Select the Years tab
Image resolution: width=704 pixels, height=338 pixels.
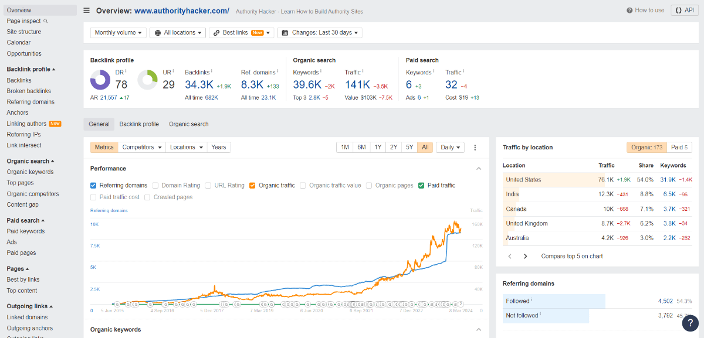pos(219,148)
